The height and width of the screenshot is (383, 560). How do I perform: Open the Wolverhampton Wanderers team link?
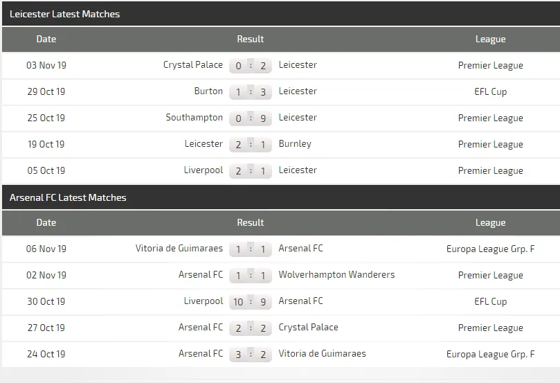coord(336,275)
